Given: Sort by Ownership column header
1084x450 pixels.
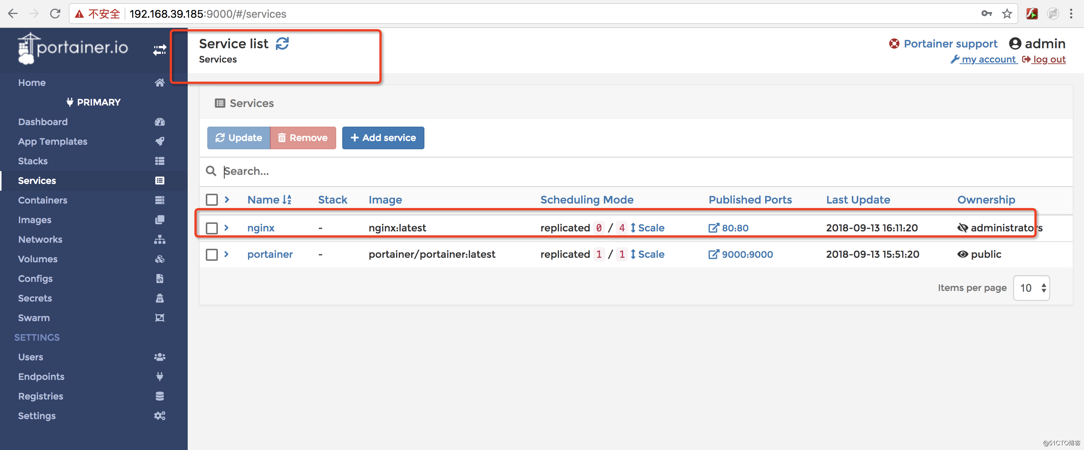Looking at the screenshot, I should (x=986, y=199).
